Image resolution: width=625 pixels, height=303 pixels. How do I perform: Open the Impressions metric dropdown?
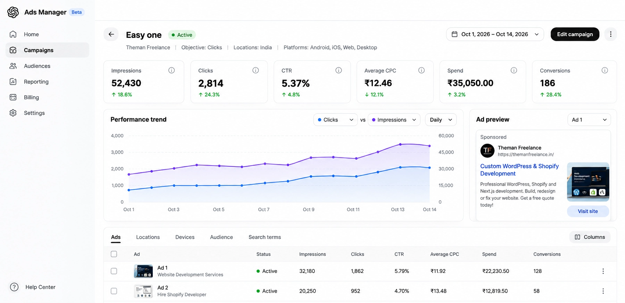pos(394,120)
